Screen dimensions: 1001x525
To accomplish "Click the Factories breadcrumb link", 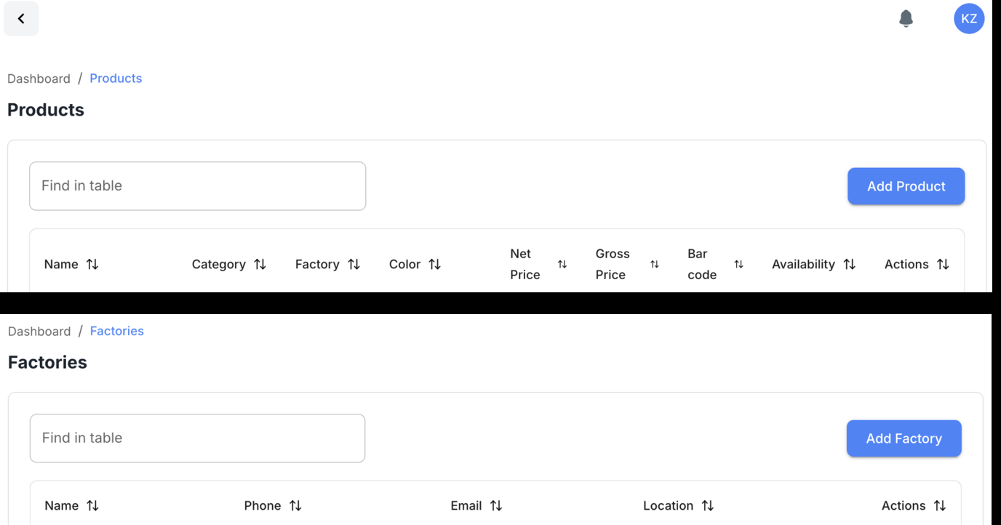I will (117, 331).
